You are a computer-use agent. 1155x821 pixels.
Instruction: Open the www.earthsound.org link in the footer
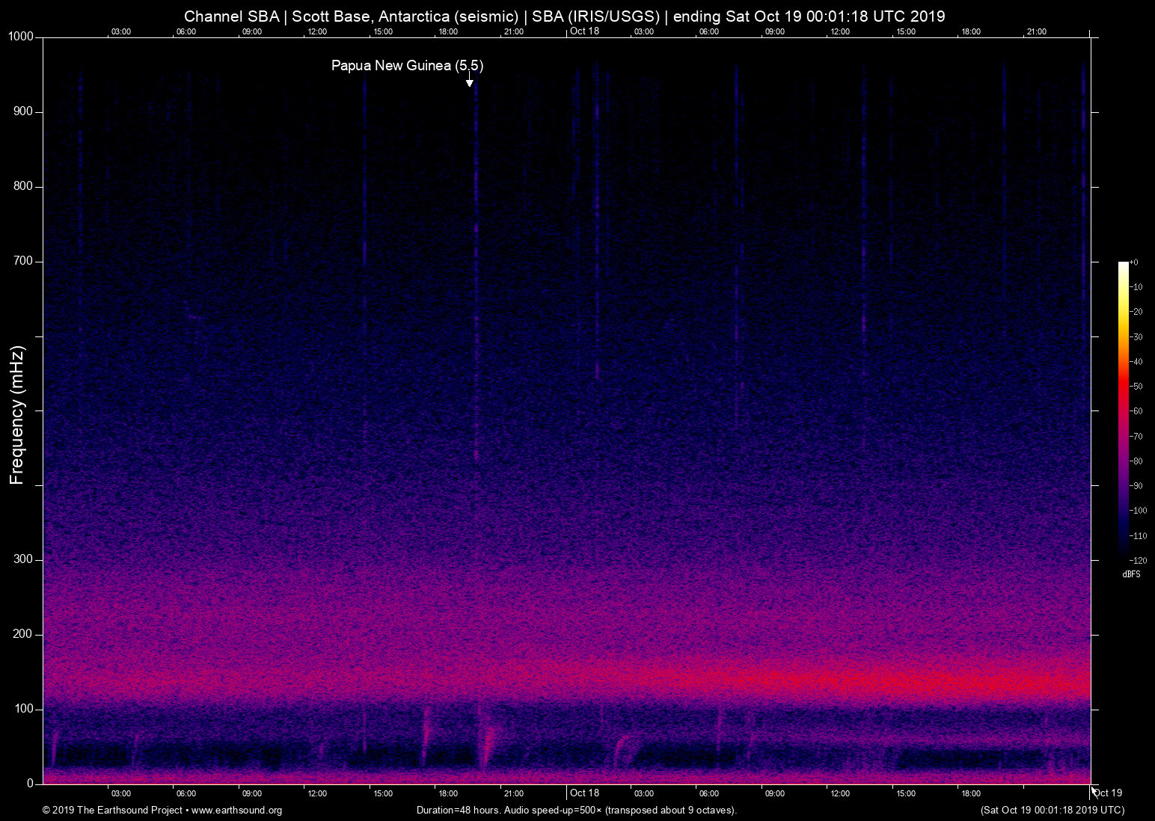236,811
